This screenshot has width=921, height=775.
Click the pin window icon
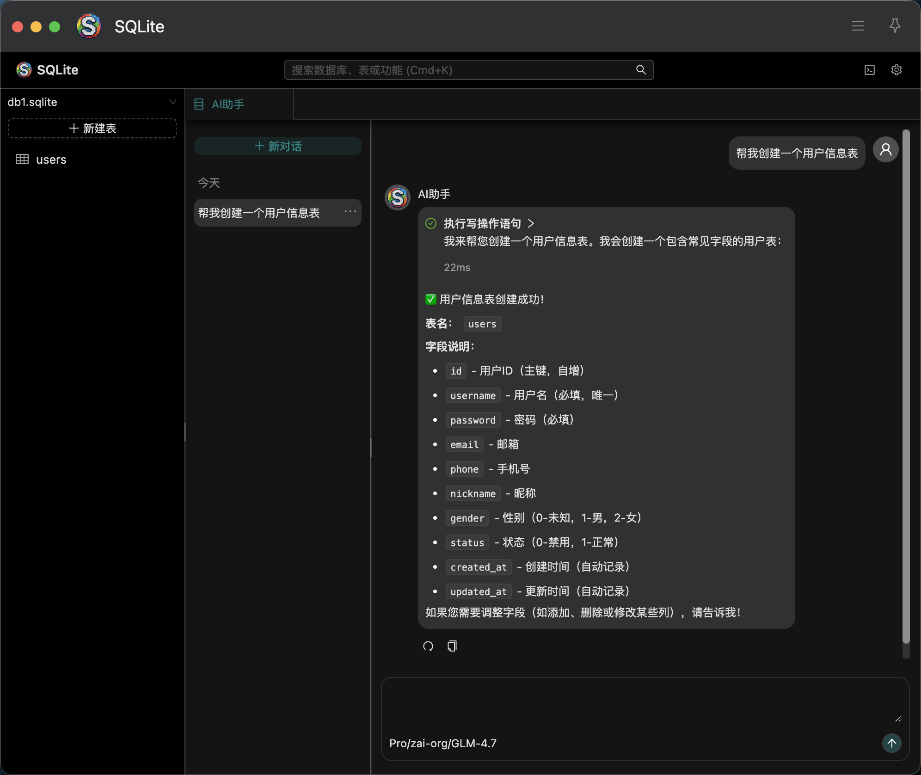895,26
